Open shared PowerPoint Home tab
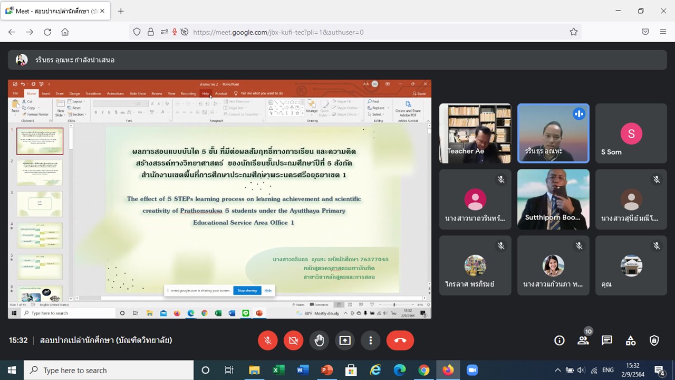This screenshot has height=380, width=675. pyautogui.click(x=32, y=93)
